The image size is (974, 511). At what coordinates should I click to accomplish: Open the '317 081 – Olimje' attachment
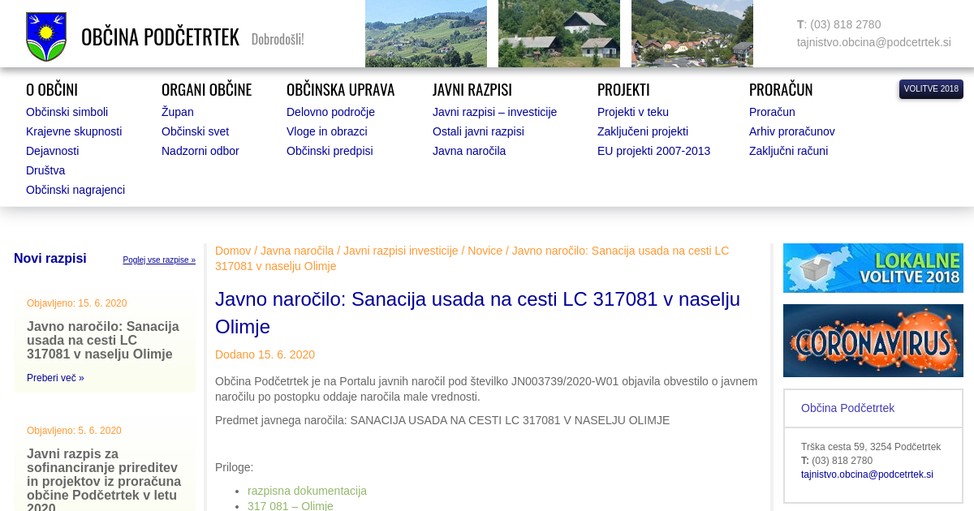pos(290,505)
